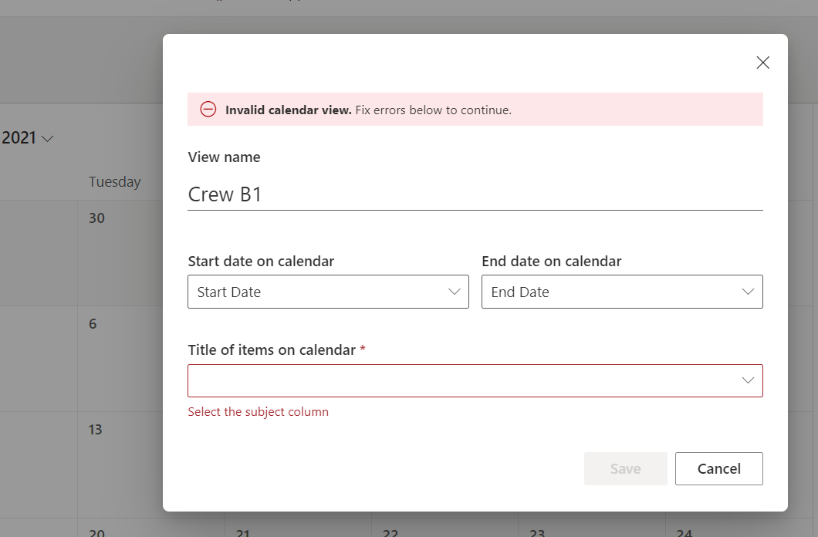This screenshot has height=537, width=818.
Task: Select day 20 on the calendar
Action: click(x=96, y=533)
